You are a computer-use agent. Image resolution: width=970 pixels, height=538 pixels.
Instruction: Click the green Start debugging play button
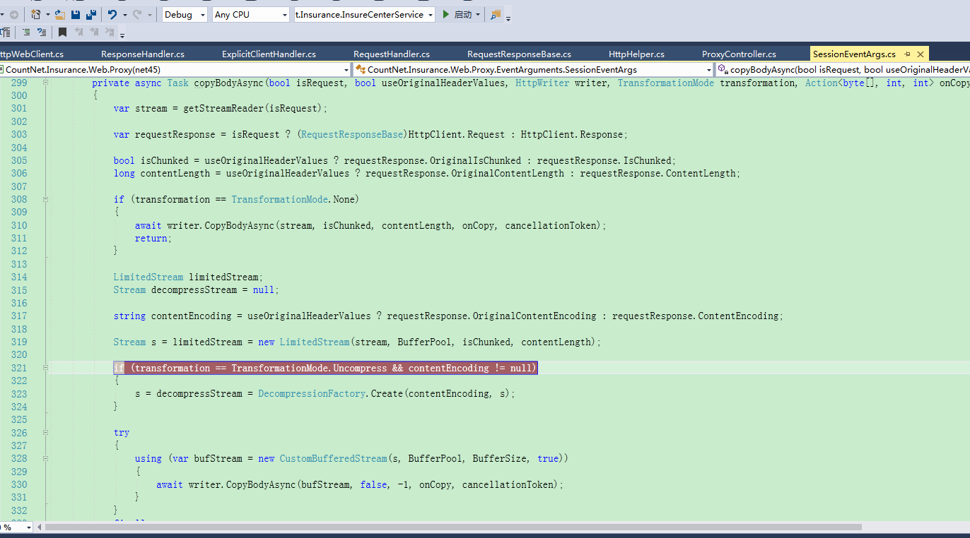tap(445, 14)
